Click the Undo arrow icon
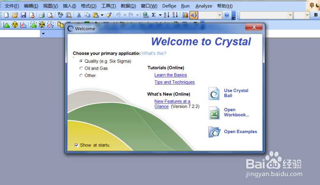This screenshot has width=320, height=185. (x=118, y=15)
